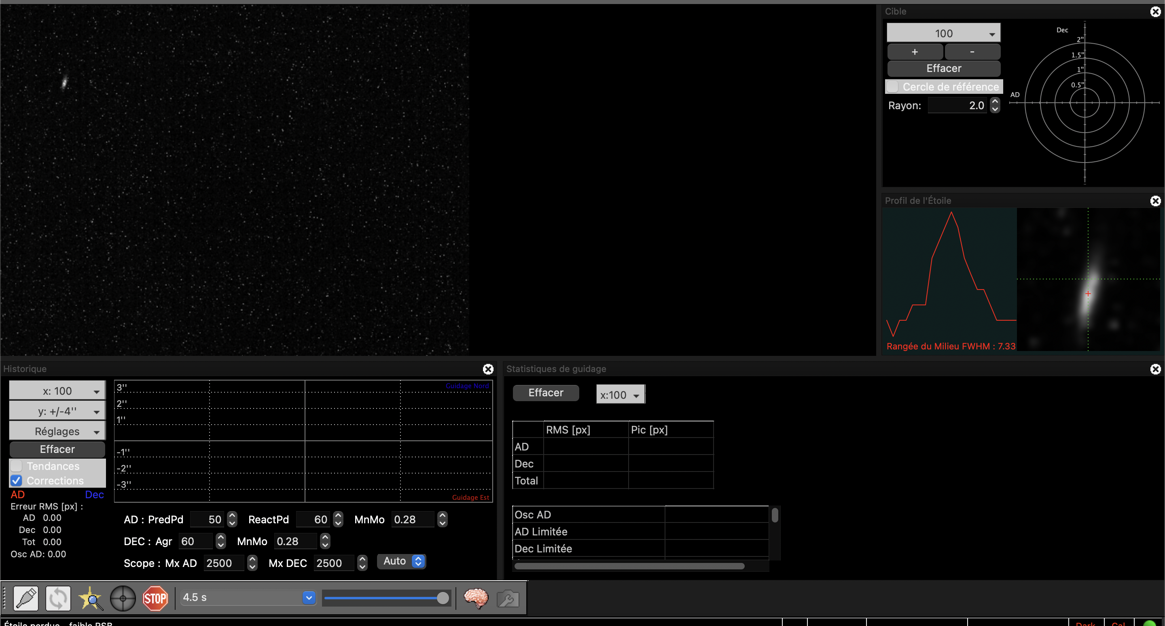1165x626 pixels.
Task: Click the camera wrench settings icon
Action: tap(507, 599)
